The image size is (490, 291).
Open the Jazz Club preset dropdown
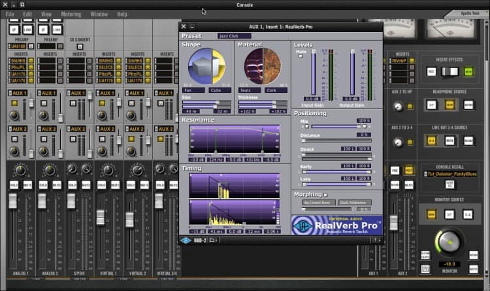[235, 36]
